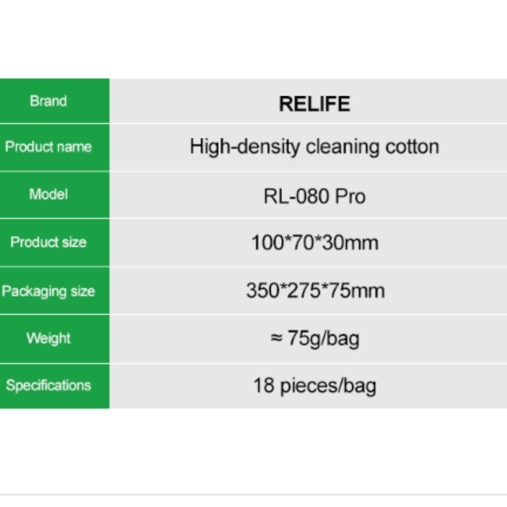Viewport: 507px width, 507px height.
Task: Click the green Brand label cell
Action: (55, 100)
